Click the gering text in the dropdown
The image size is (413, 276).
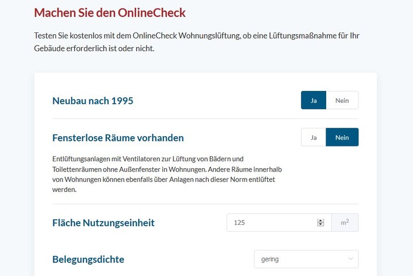pyautogui.click(x=269, y=260)
